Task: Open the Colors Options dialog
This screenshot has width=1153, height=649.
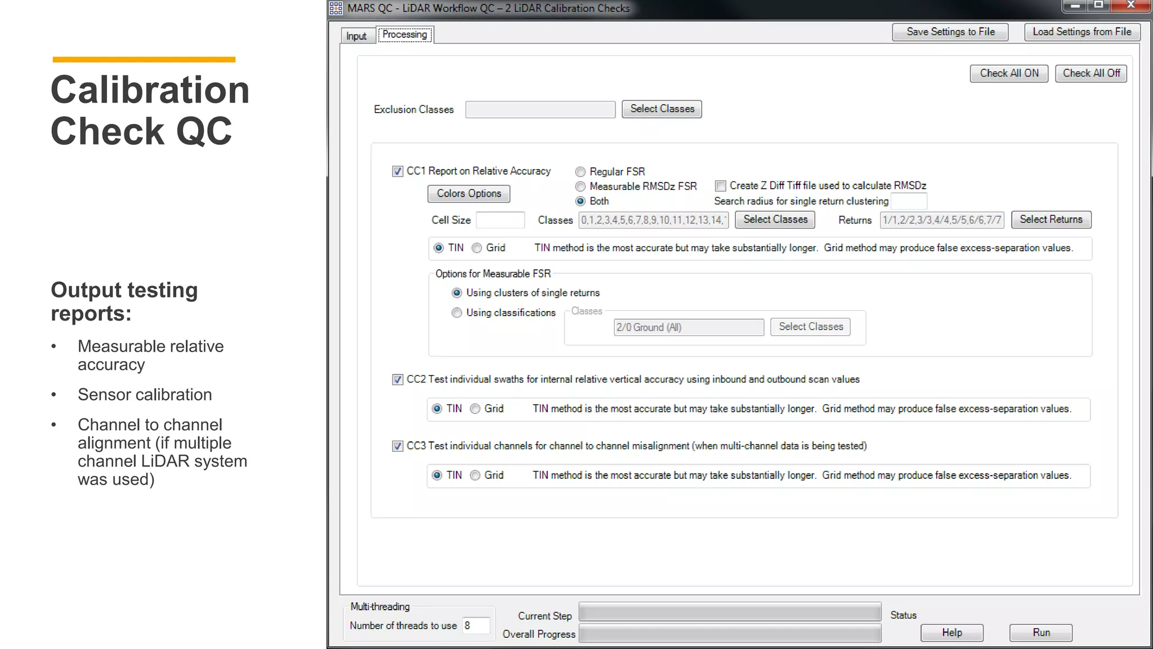Action: click(x=468, y=194)
